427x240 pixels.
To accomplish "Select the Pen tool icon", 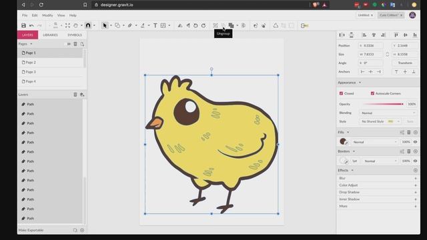I will (x=130, y=25).
